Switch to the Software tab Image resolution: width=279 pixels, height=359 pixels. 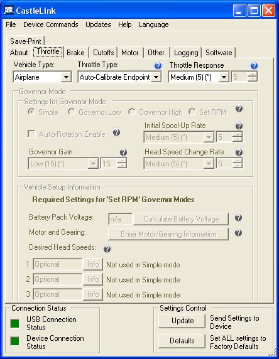tap(219, 53)
